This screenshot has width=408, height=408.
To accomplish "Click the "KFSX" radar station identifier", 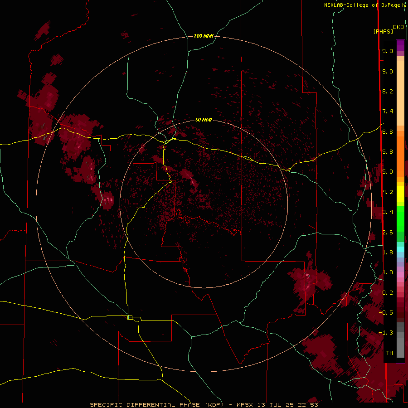I will [x=245, y=405].
